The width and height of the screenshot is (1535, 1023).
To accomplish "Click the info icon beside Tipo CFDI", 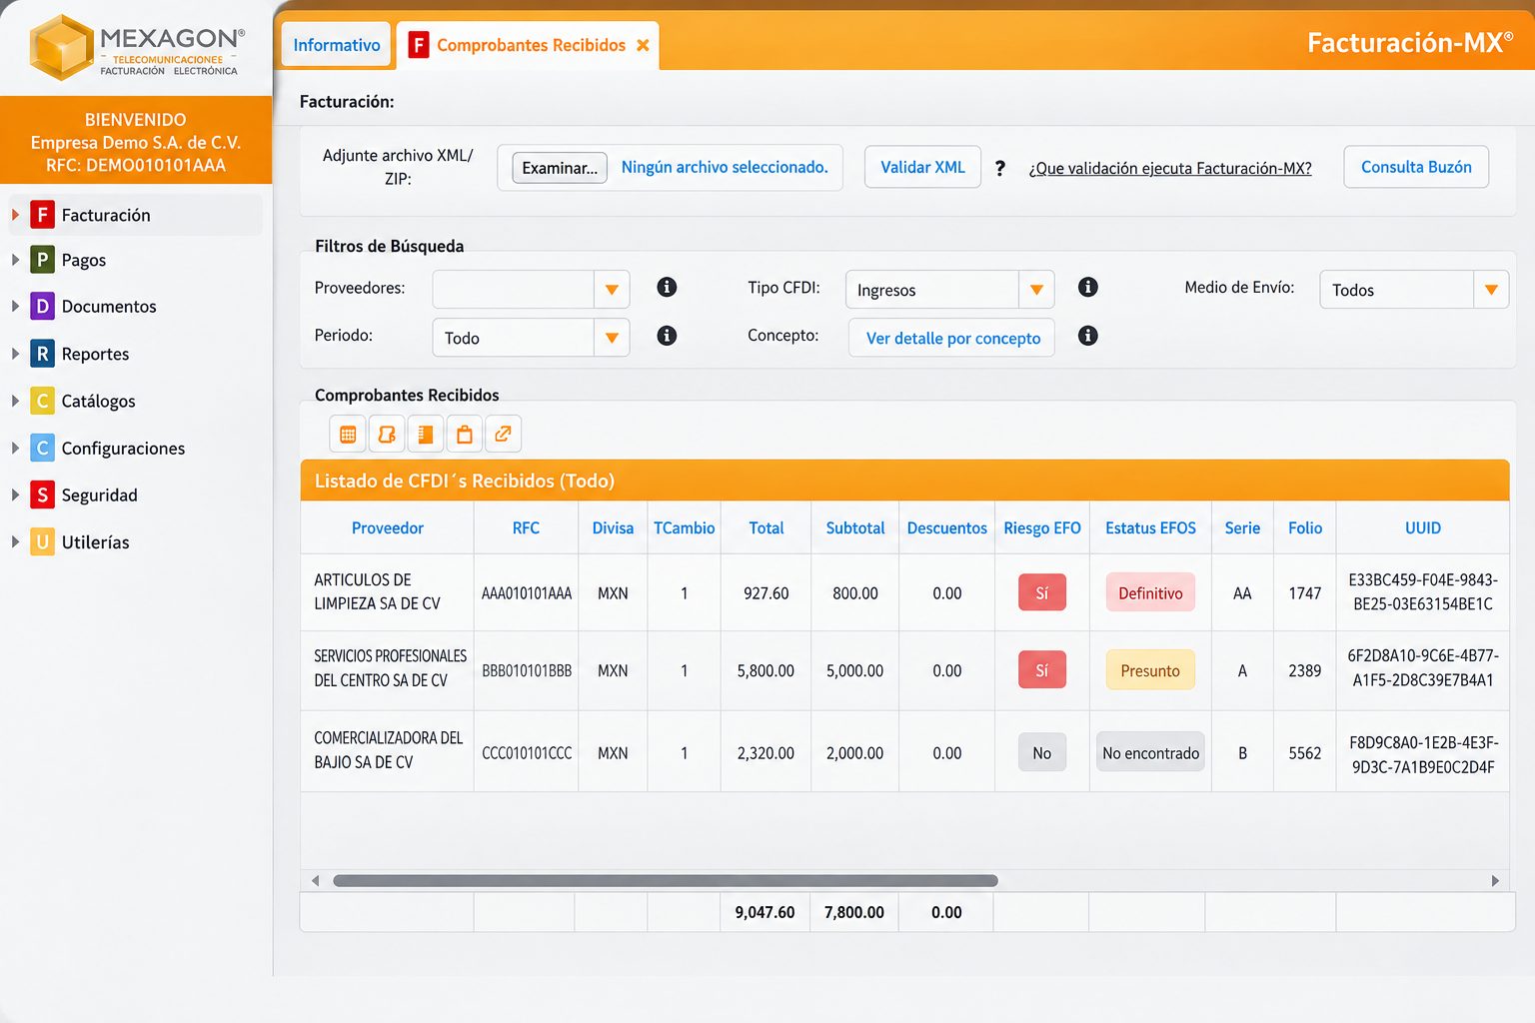I will click(1088, 288).
